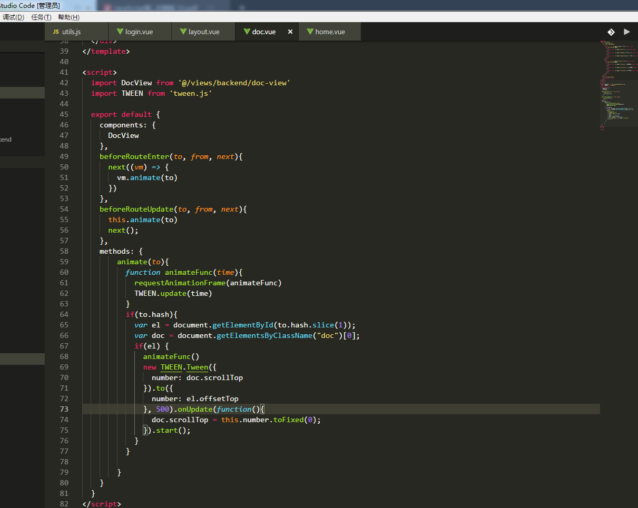Click underlined TWEEN.Tween on line 69
The height and width of the screenshot is (508, 638).
pyautogui.click(x=184, y=367)
